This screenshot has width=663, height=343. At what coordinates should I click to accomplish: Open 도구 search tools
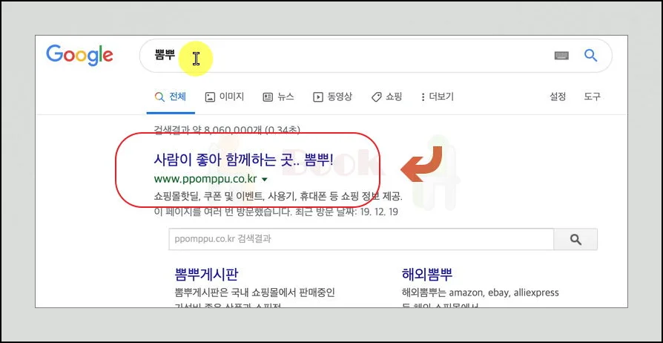pyautogui.click(x=593, y=97)
